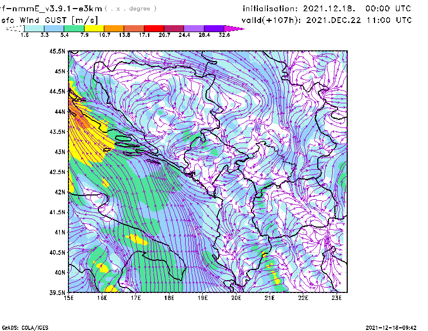Viewport: 428px width, 331px height.
Task: Click the legend value '10.7'
Action: pos(104,35)
